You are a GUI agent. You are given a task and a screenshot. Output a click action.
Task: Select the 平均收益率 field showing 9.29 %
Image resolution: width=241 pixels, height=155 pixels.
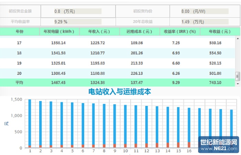click(x=78, y=22)
